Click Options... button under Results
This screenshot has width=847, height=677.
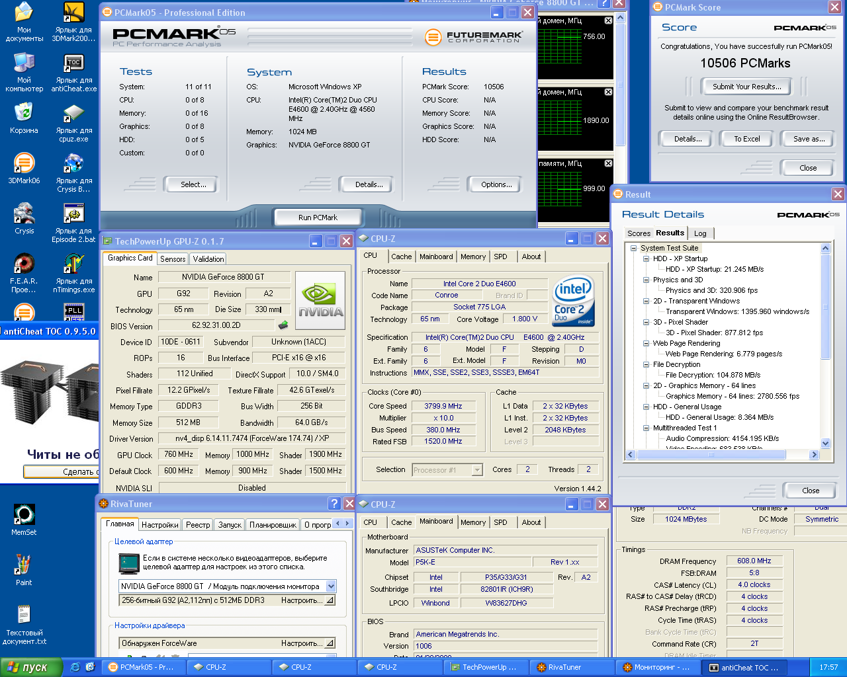496,184
